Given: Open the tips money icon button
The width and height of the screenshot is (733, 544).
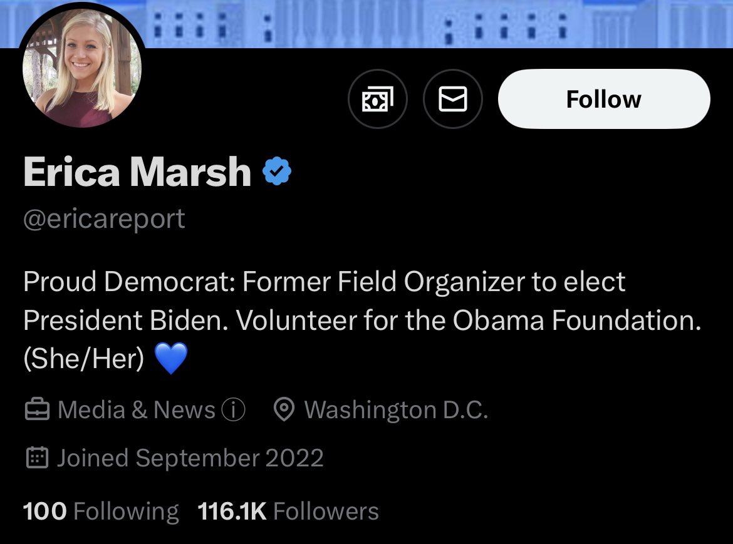Looking at the screenshot, I should coord(378,99).
